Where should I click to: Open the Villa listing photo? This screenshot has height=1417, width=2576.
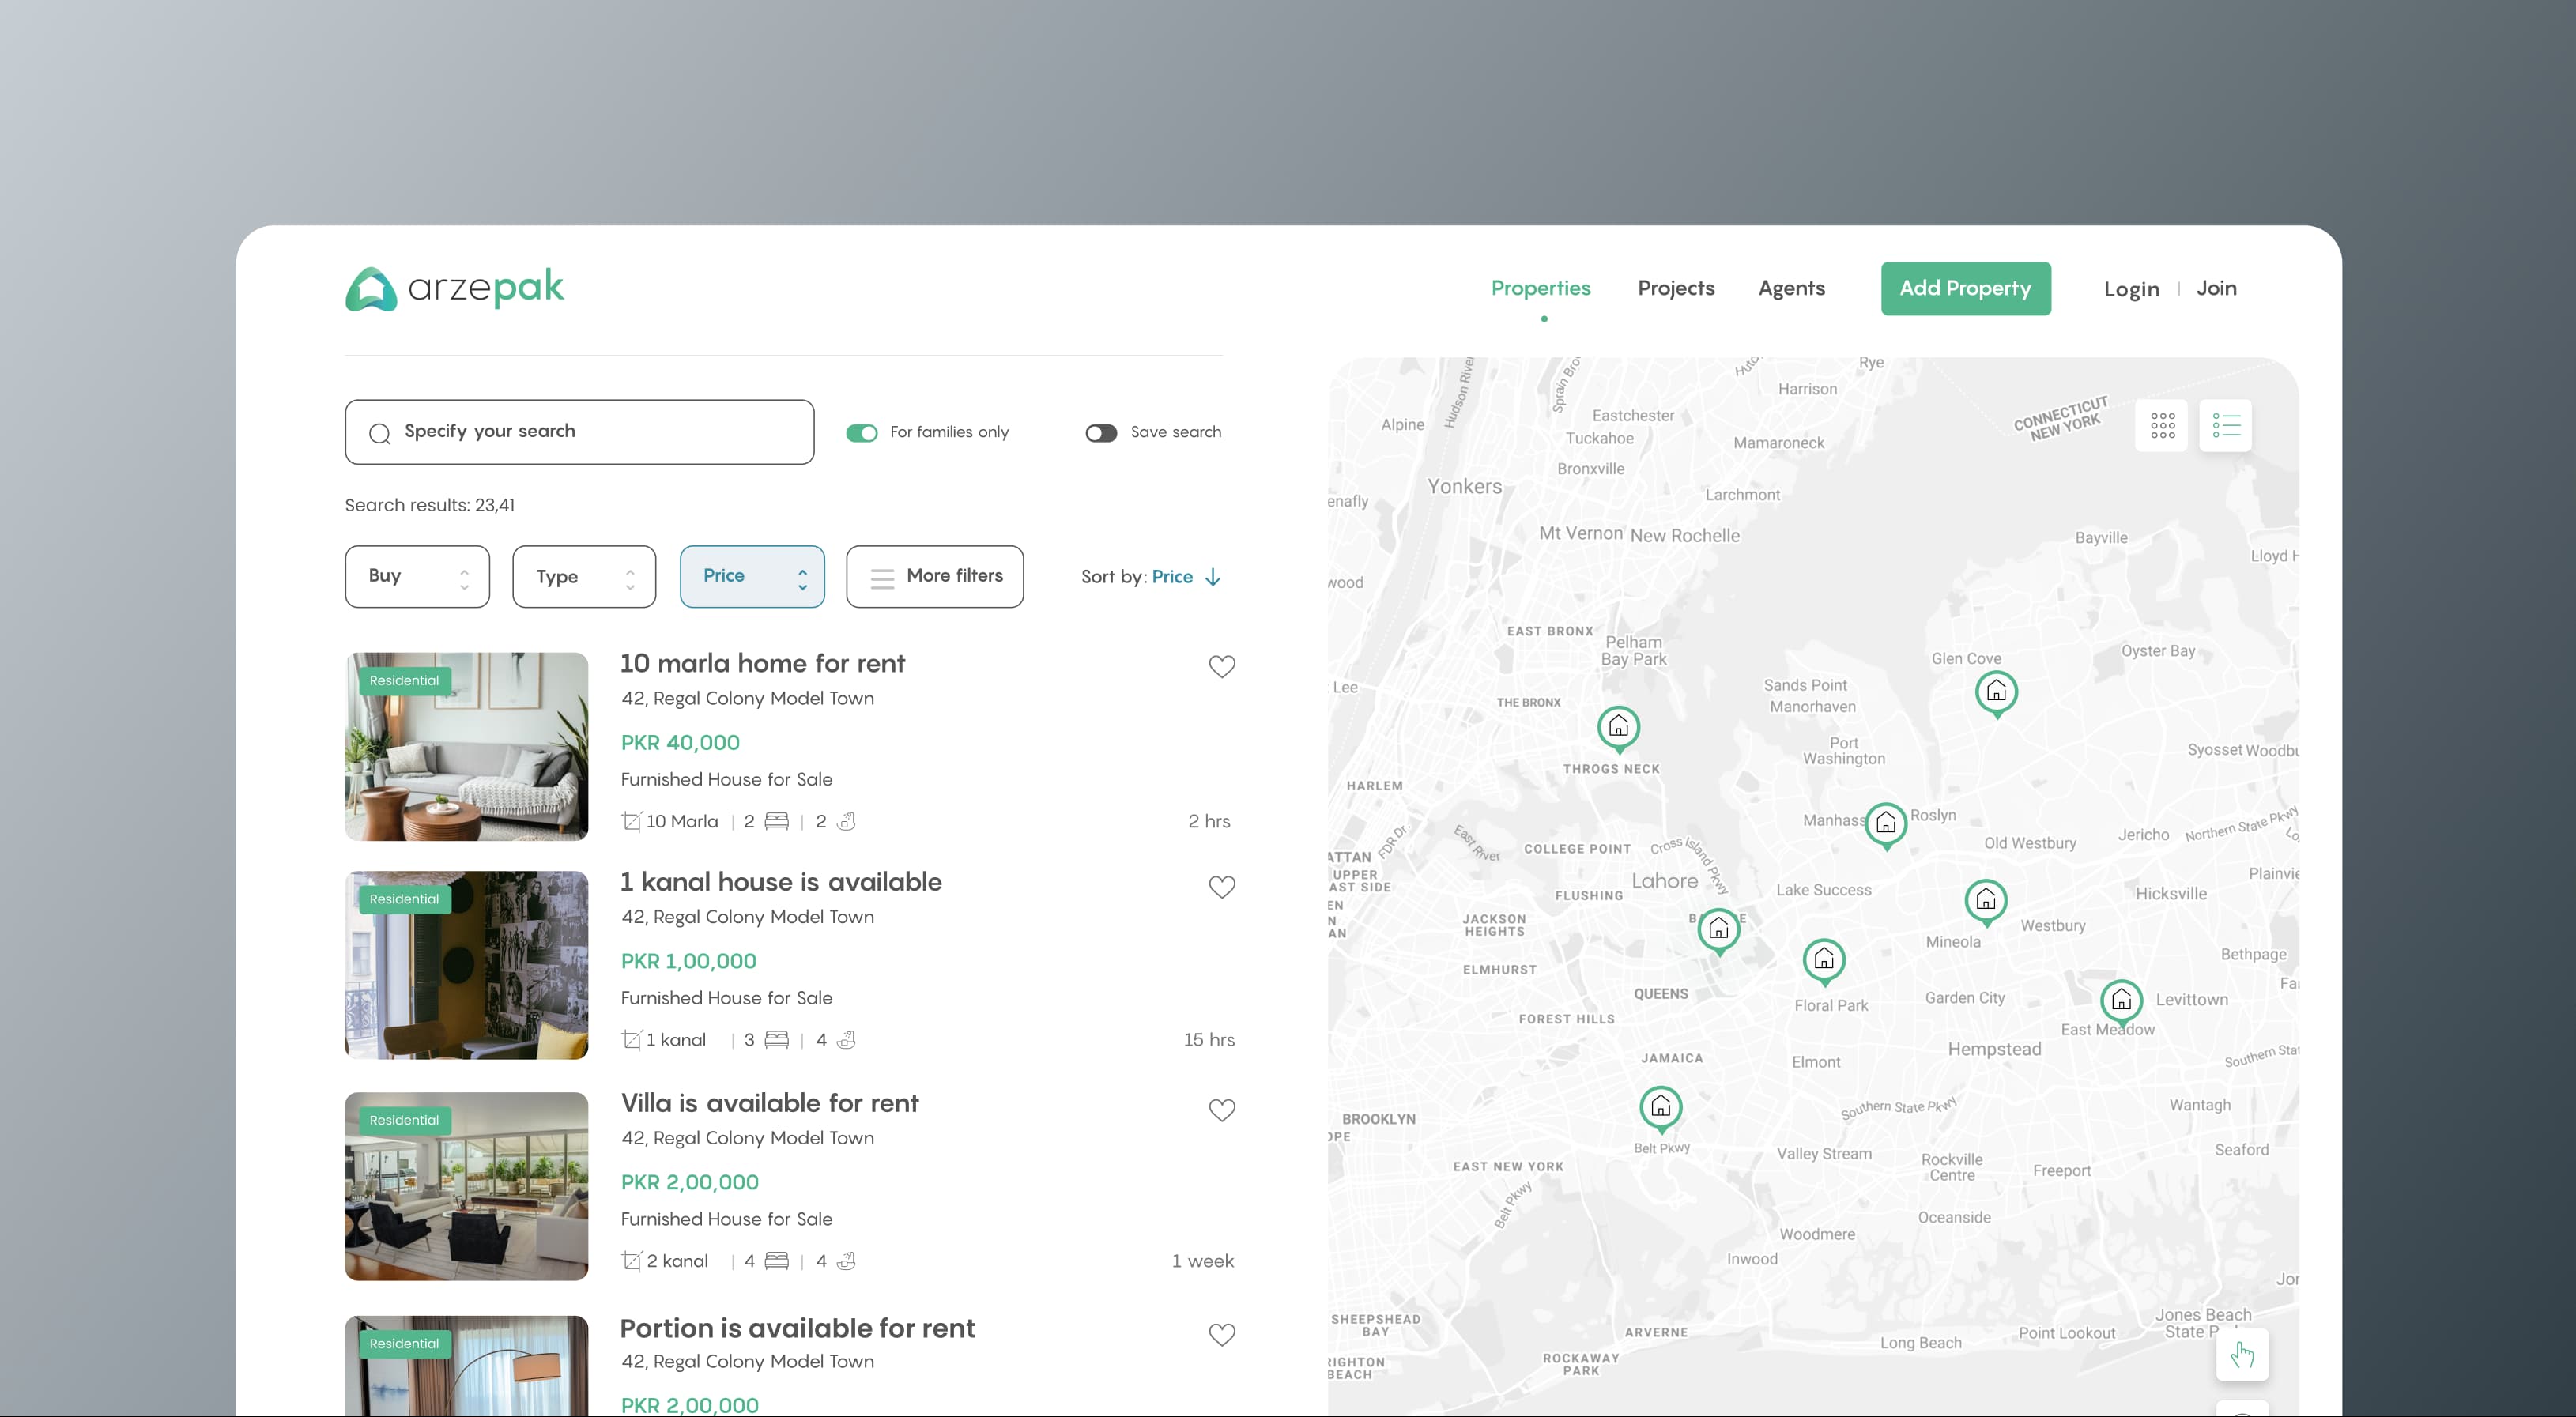pos(466,1186)
